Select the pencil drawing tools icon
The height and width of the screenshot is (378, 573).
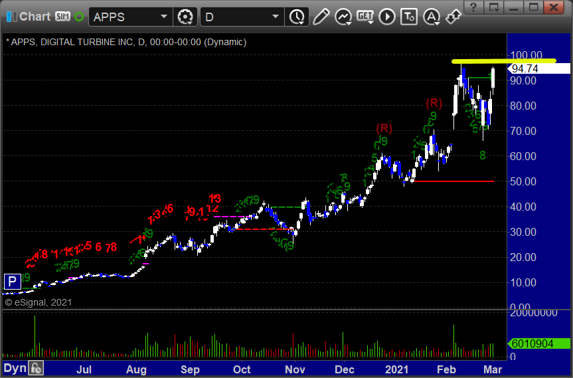click(x=321, y=17)
